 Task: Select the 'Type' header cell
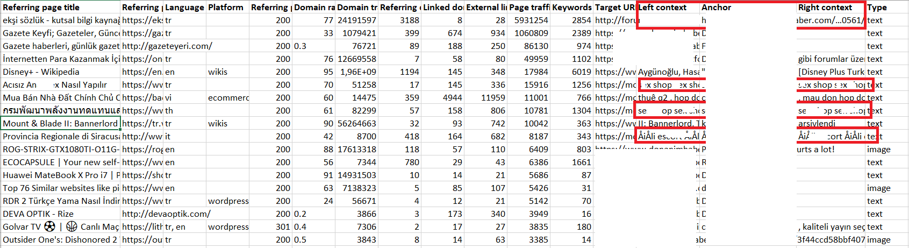(887, 8)
